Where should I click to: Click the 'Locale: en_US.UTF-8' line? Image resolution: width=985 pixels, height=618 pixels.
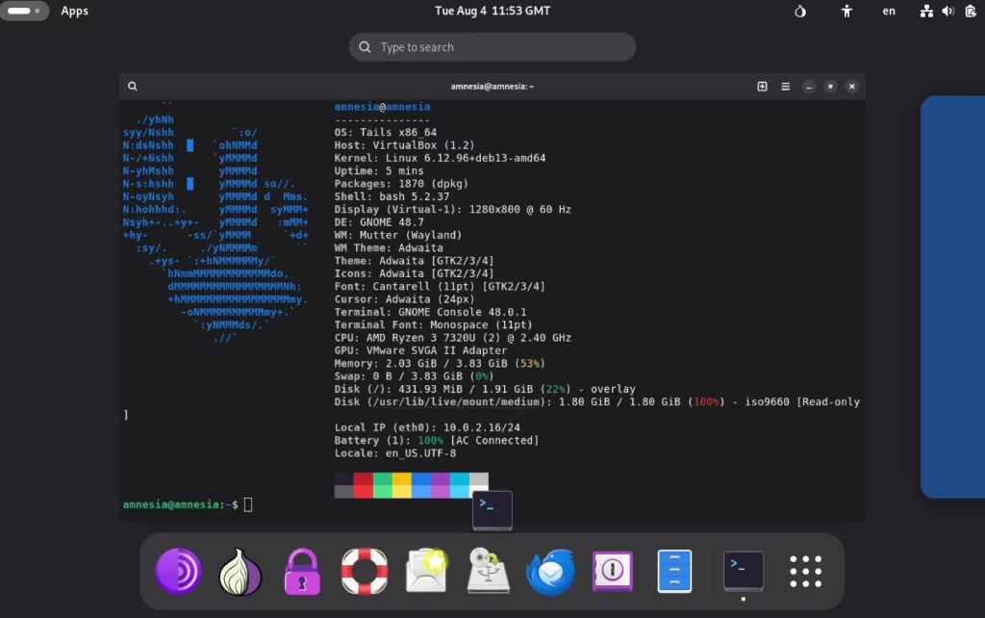pyautogui.click(x=395, y=453)
